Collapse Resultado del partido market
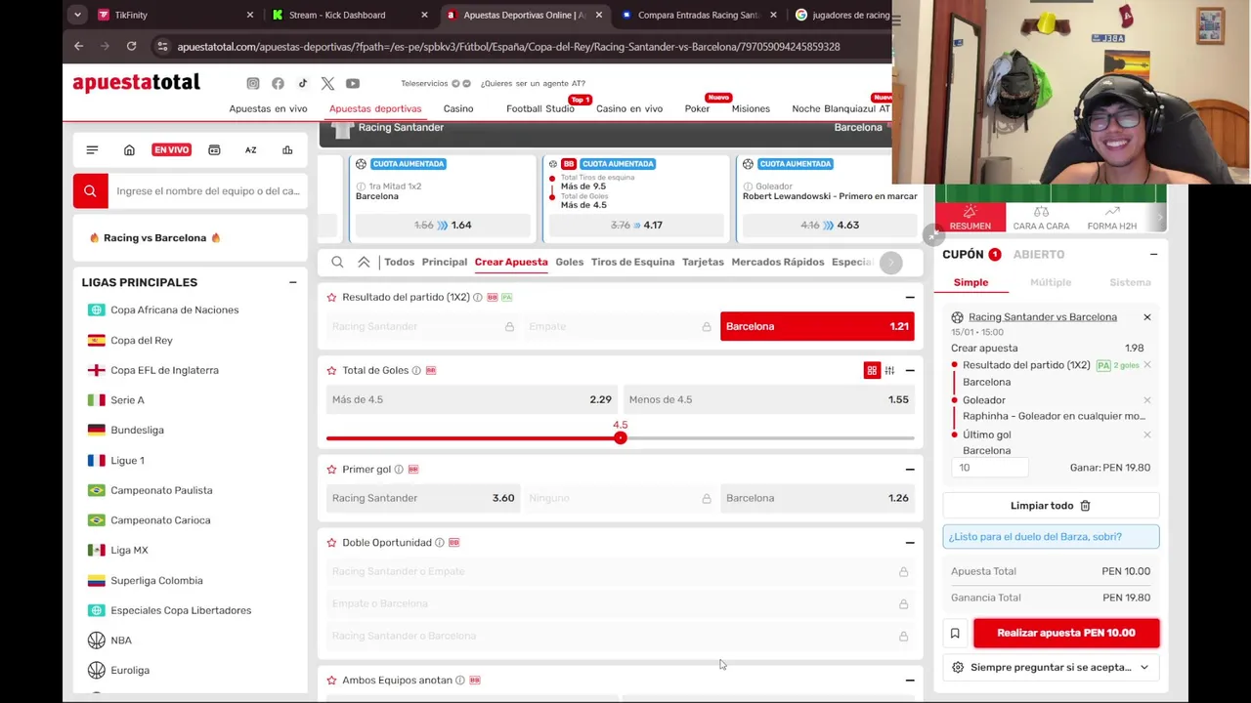The image size is (1251, 703). point(910,297)
